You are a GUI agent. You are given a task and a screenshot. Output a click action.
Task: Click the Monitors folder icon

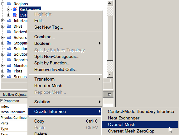pos(9,65)
